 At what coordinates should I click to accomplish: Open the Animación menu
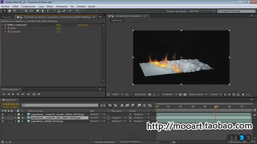tap(62, 6)
